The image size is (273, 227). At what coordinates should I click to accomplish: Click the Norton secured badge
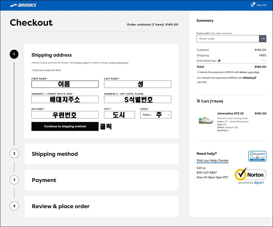(x=251, y=176)
